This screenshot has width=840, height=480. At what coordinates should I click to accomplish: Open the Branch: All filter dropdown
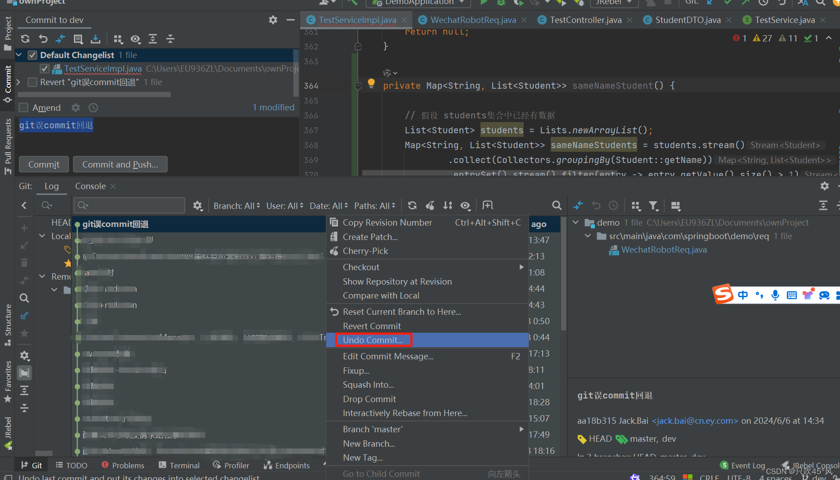pos(237,206)
